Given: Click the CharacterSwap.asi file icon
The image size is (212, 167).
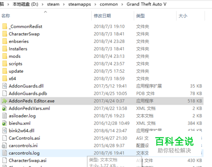Looking at the screenshot, I should point(5,161).
